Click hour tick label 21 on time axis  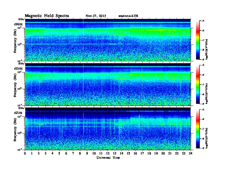pos(170,153)
